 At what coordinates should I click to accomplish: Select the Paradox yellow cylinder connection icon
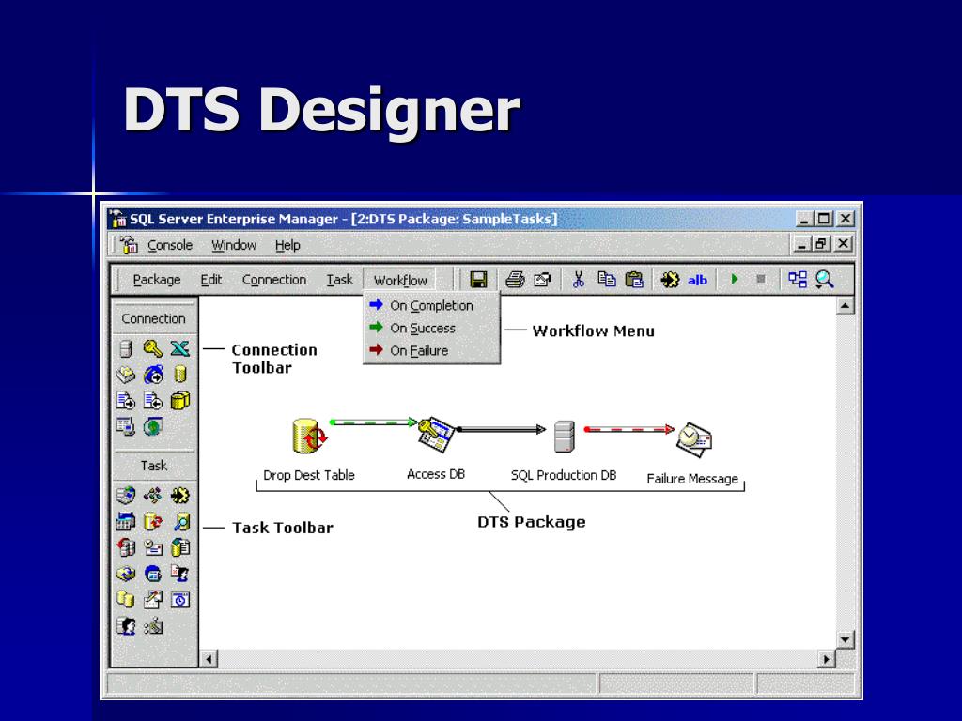click(179, 375)
